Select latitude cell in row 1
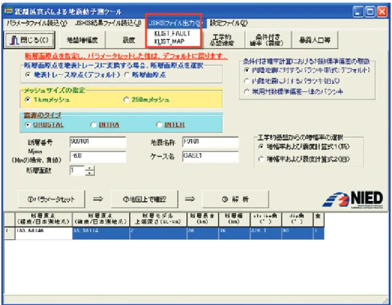 click(x=101, y=233)
